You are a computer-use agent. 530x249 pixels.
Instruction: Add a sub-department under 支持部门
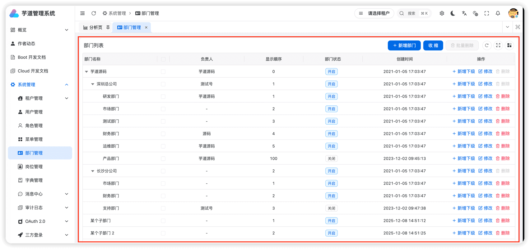pyautogui.click(x=463, y=208)
